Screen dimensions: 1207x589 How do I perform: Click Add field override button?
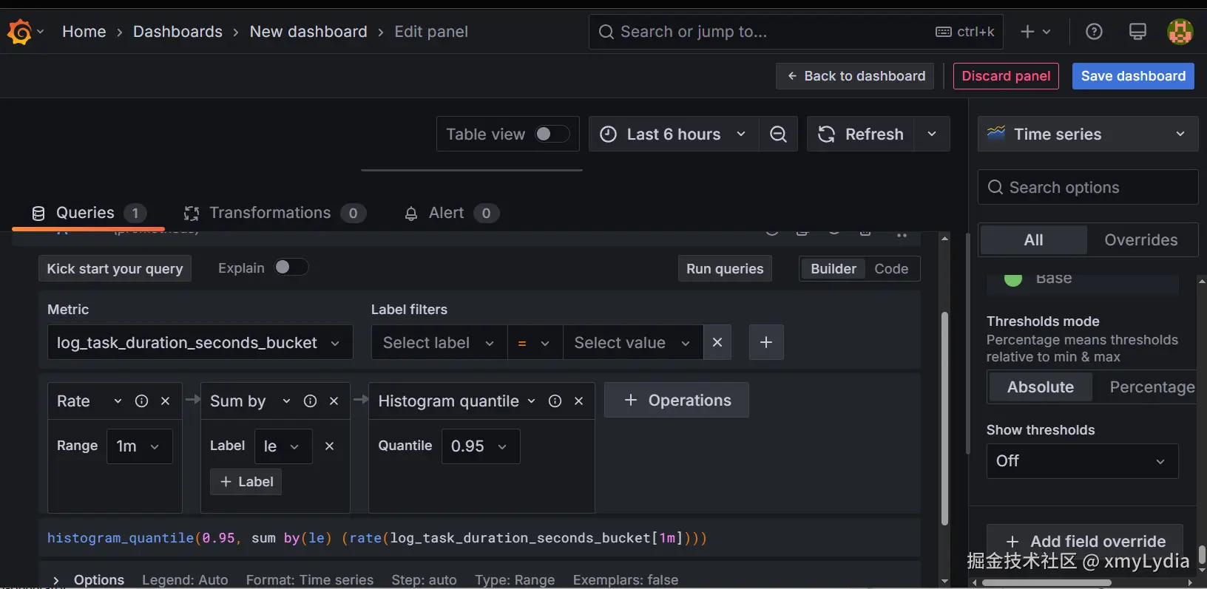[x=1085, y=542]
